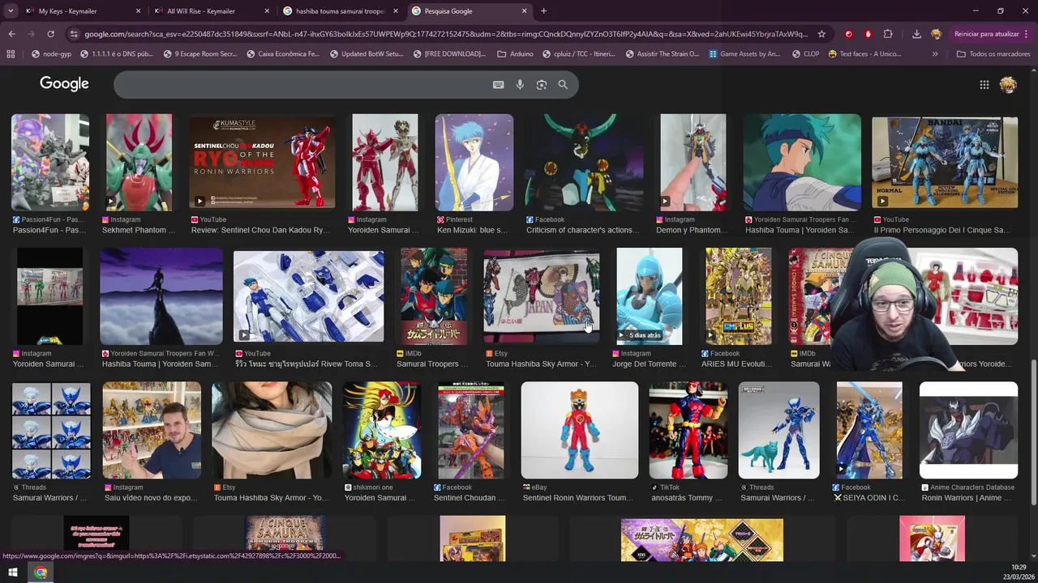Go to the Google logo homepage
Image resolution: width=1038 pixels, height=583 pixels.
(64, 84)
